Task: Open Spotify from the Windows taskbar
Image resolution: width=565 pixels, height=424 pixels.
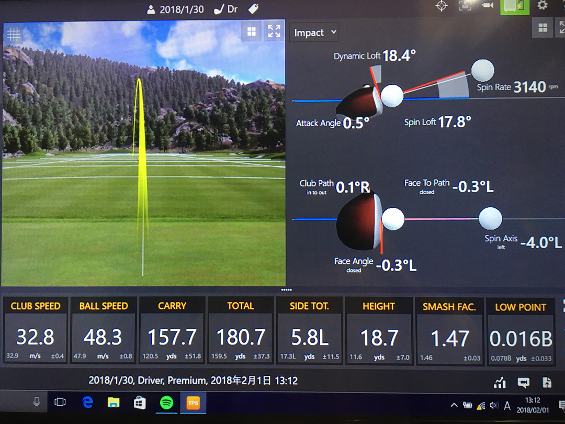Action: tap(166, 403)
